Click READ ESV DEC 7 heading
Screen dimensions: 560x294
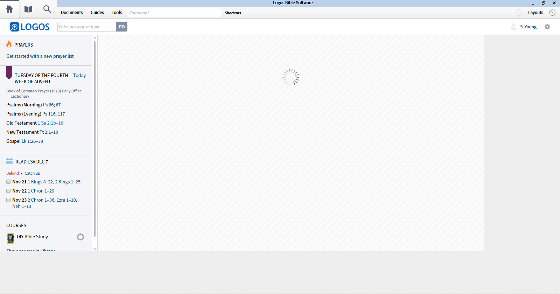(32, 162)
